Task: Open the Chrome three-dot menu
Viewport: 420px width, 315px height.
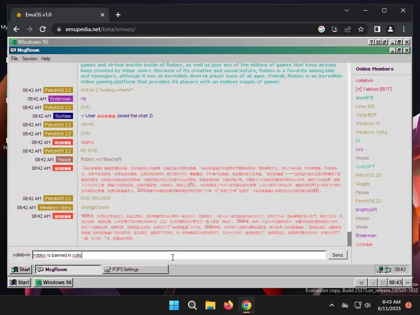Action: (x=404, y=29)
